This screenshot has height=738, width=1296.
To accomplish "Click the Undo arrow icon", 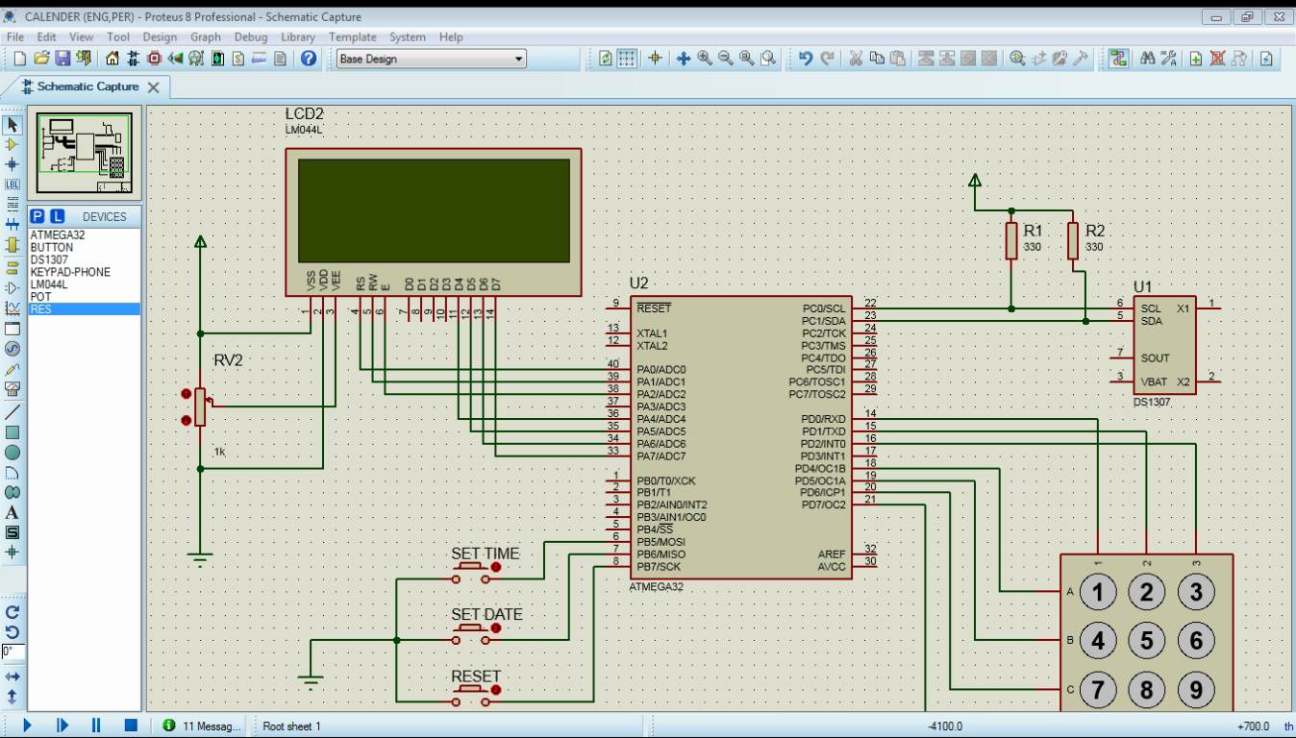I will pyautogui.click(x=806, y=59).
